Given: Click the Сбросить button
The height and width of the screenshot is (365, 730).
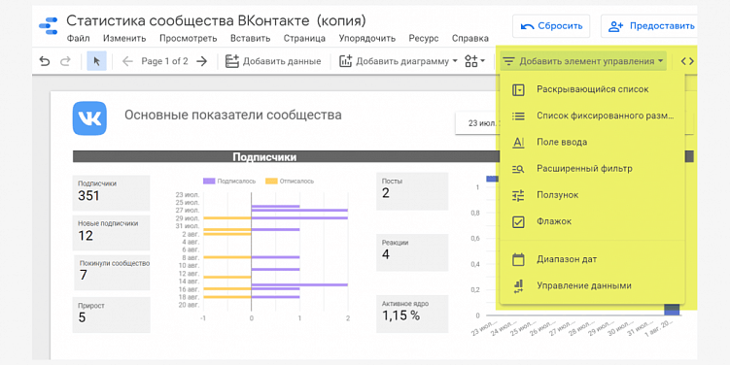Looking at the screenshot, I should [x=551, y=26].
